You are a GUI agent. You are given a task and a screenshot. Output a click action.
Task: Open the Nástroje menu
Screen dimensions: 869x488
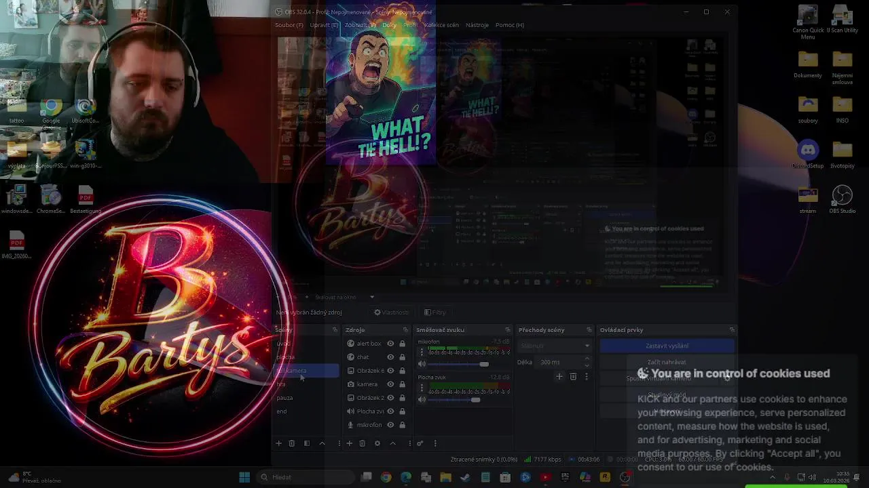point(477,25)
